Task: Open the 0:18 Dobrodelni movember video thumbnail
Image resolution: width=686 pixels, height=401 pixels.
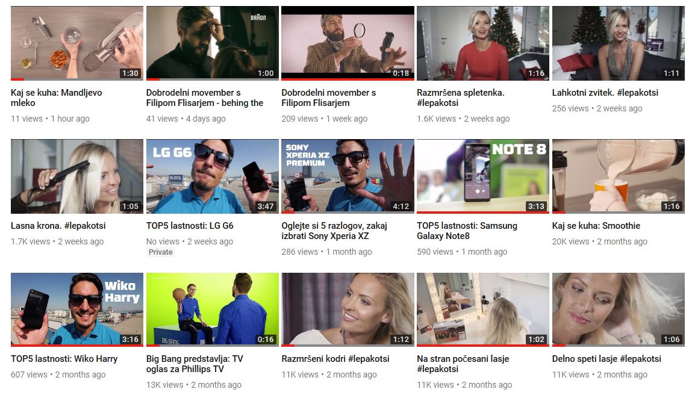Action: [348, 43]
